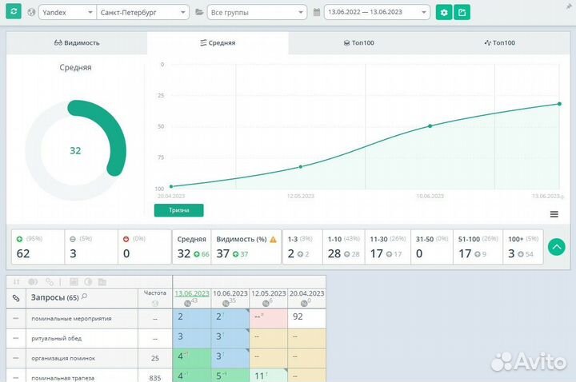This screenshot has height=382, width=576.
Task: Click the 13.06.2023 date column link
Action: [192, 293]
